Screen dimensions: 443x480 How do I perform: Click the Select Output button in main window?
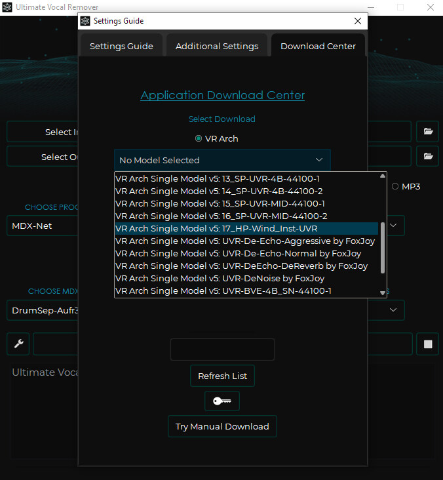(x=42, y=157)
